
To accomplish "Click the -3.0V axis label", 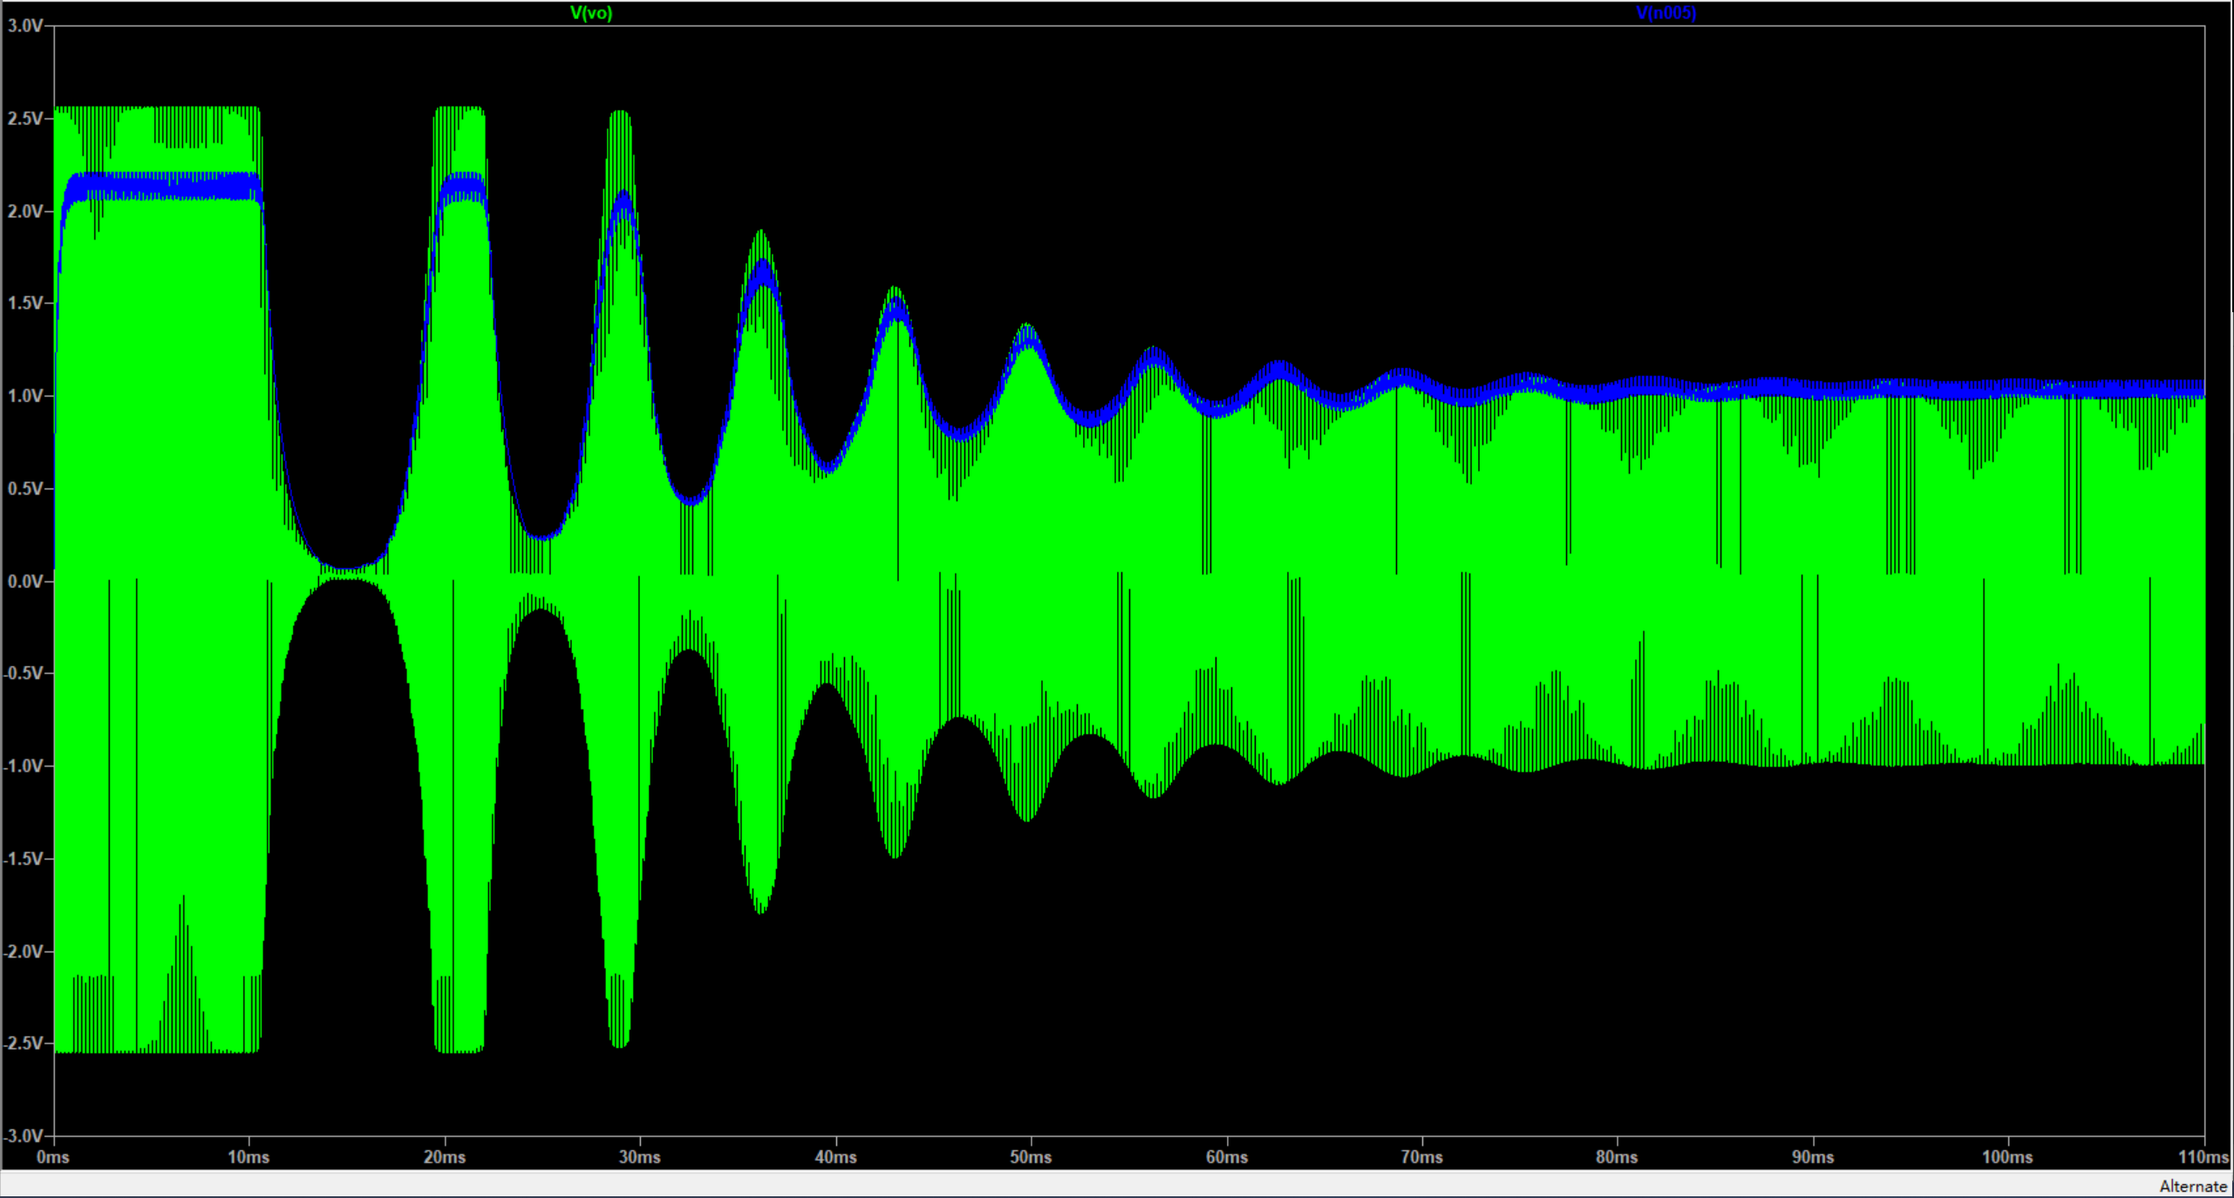I will [24, 1136].
